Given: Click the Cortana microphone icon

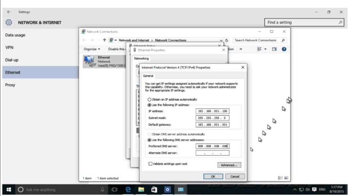Looking at the screenshot, I should pos(102,190).
